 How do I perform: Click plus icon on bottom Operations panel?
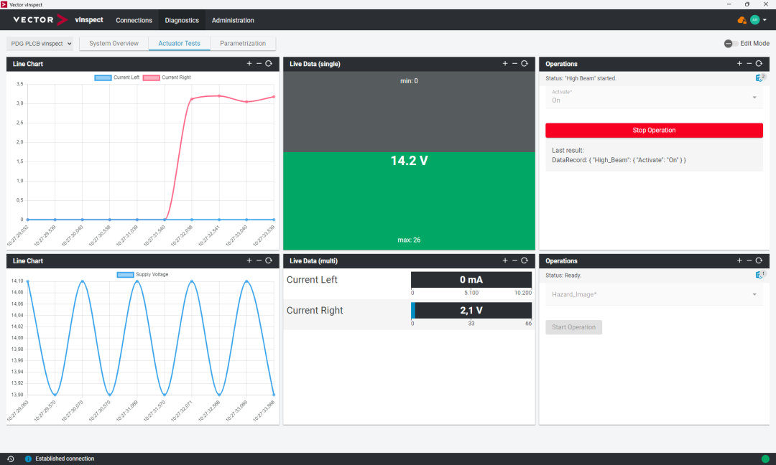coord(739,260)
